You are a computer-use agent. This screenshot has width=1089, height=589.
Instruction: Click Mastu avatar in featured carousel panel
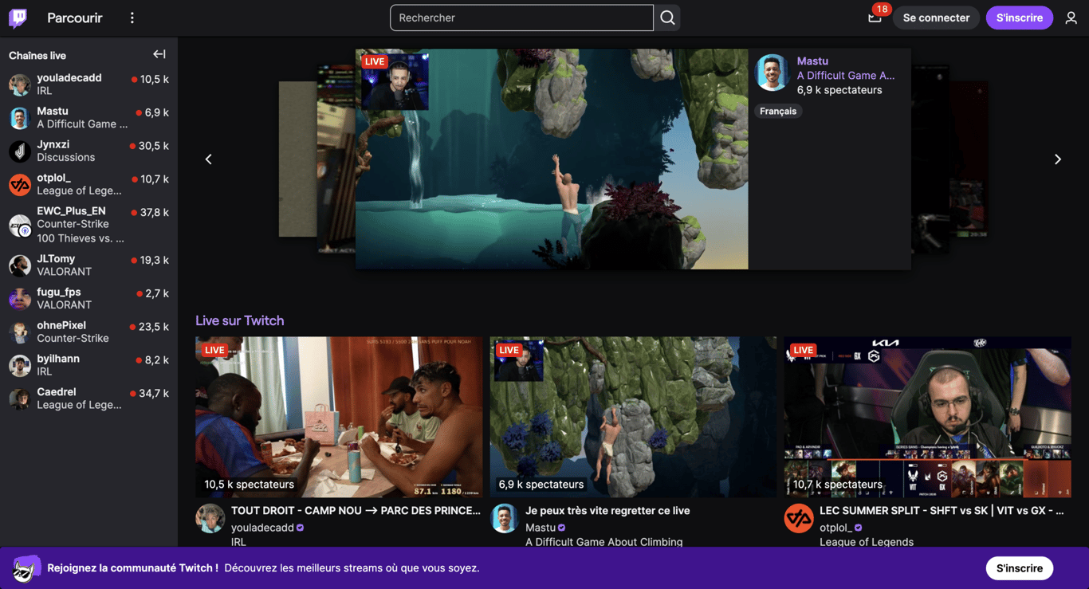tap(772, 72)
